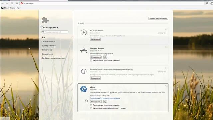Click the VkOpt gear logo icon
The height and width of the screenshot is (120, 213).
coord(84,89)
